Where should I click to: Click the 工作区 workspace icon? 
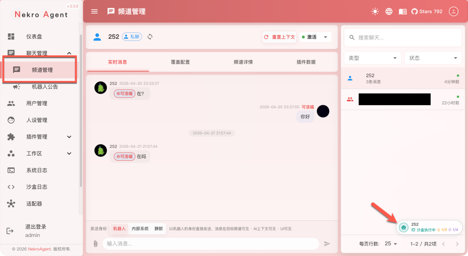coord(11,153)
